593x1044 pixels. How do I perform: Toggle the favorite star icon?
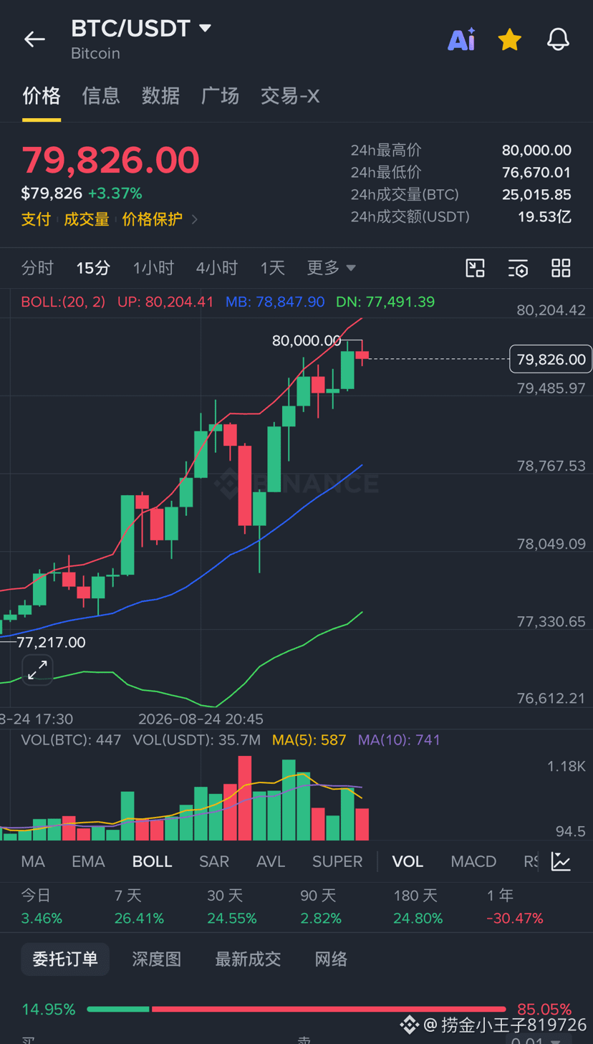(509, 39)
